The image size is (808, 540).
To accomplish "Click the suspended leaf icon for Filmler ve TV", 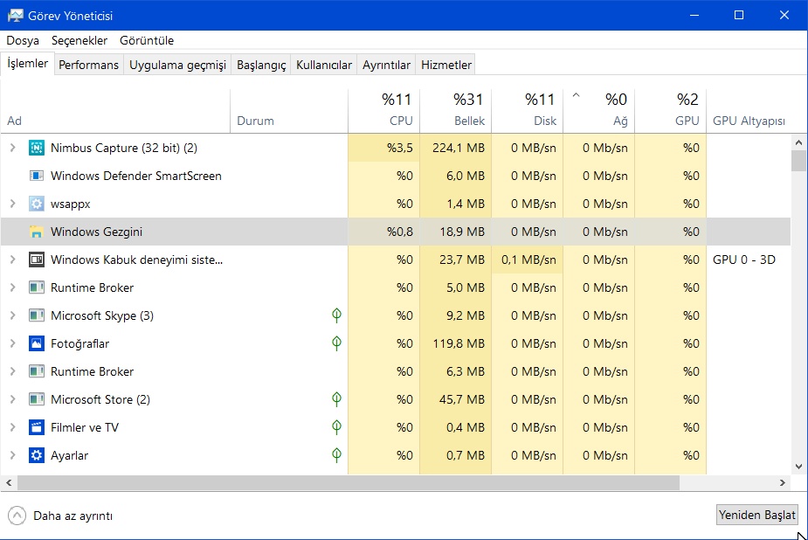I will [x=336, y=427].
